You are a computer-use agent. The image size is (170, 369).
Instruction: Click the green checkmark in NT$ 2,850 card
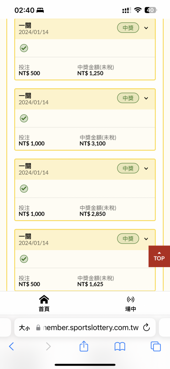[x=24, y=189]
